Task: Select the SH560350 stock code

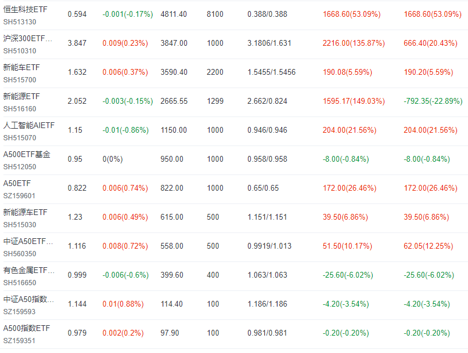Action: [x=20, y=254]
